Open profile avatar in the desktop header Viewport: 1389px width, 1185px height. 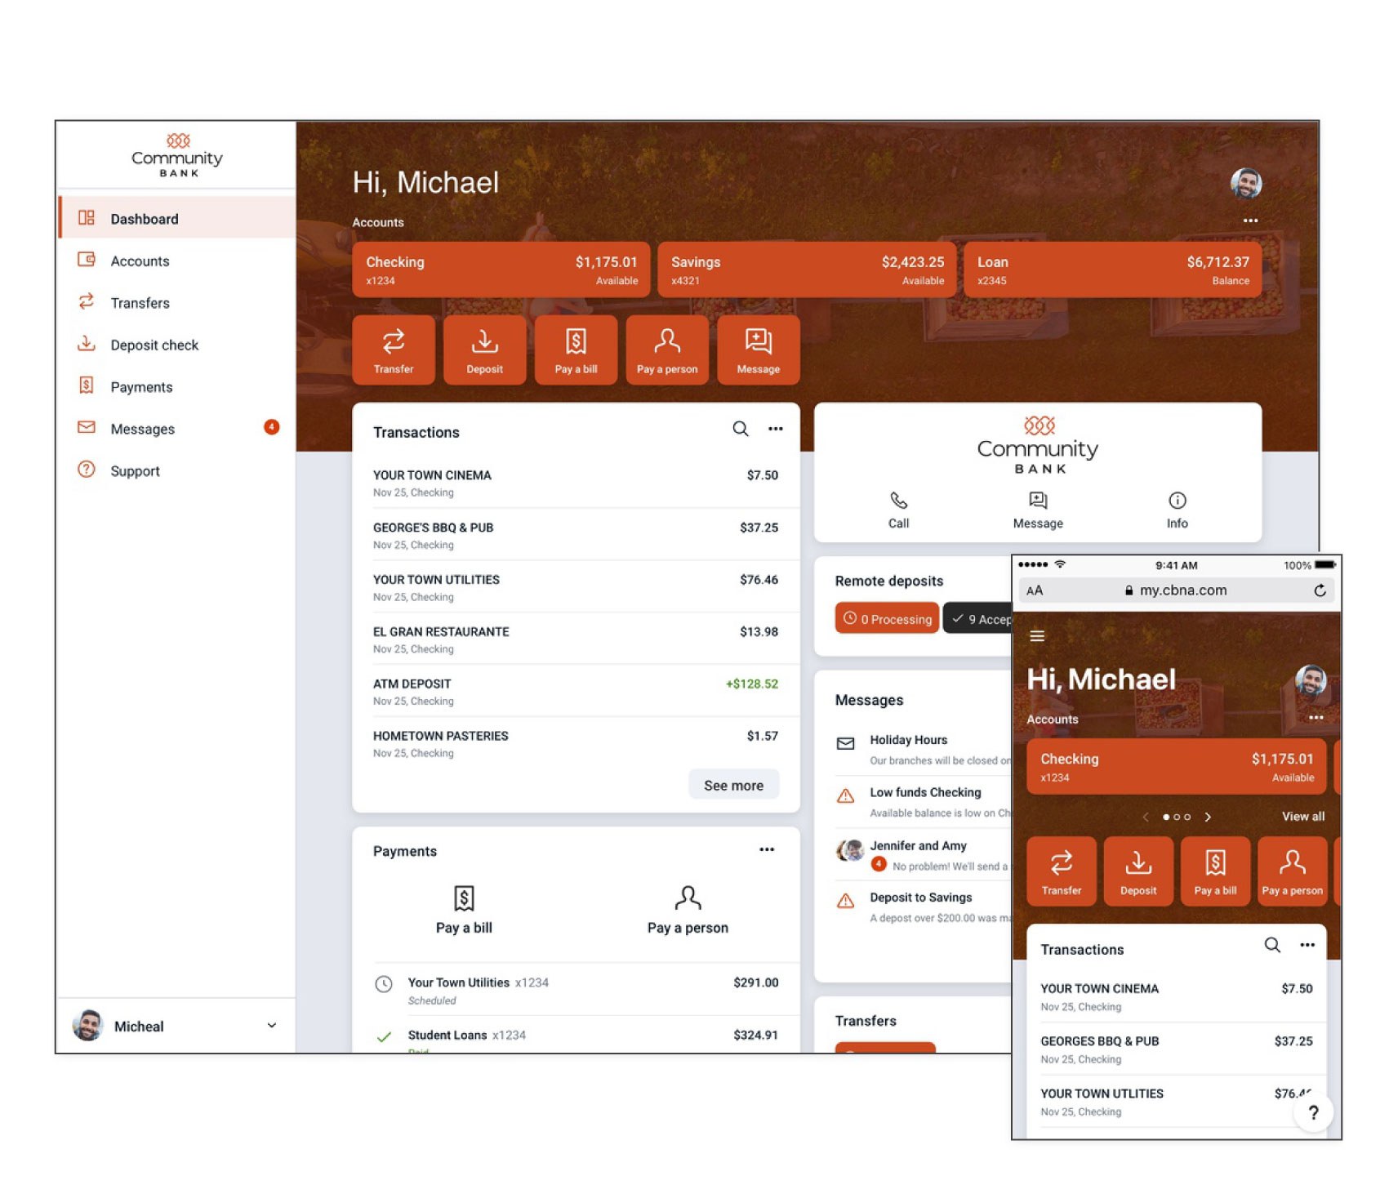tap(1246, 183)
